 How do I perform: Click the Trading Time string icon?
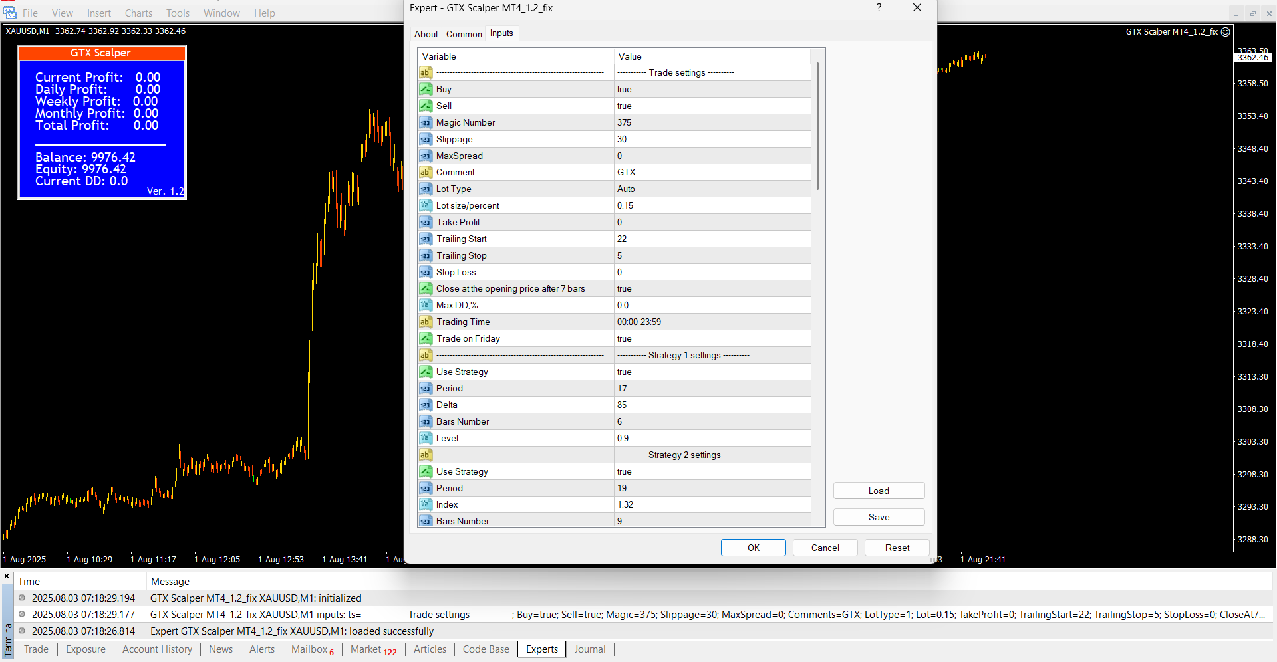426,322
